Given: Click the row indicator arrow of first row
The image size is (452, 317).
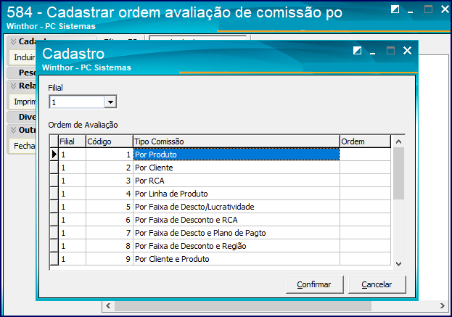Looking at the screenshot, I should [x=54, y=155].
